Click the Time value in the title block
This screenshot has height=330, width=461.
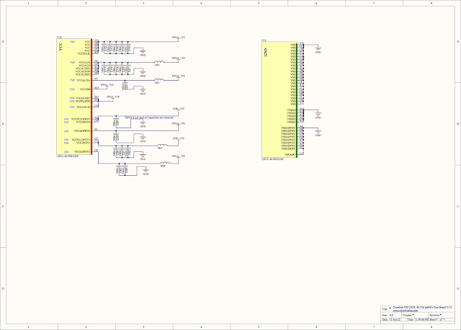point(422,319)
